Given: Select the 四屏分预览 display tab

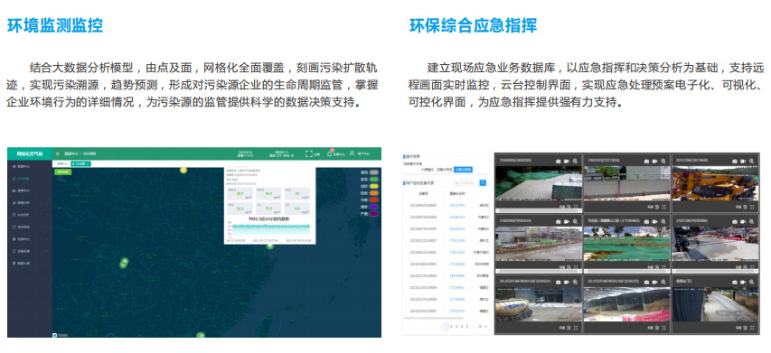Looking at the screenshot, I should (445, 170).
